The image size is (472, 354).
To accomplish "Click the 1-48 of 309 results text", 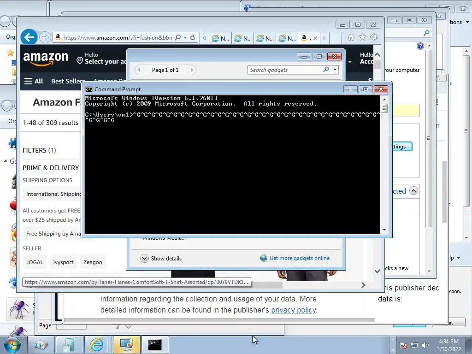I will click(51, 123).
